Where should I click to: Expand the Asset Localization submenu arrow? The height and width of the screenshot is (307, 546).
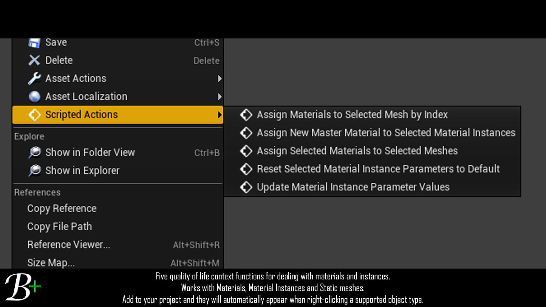(x=219, y=97)
